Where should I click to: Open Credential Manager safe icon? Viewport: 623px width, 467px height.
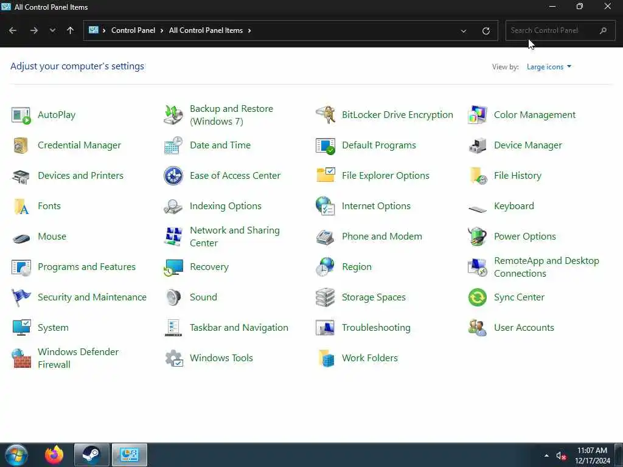pyautogui.click(x=21, y=145)
